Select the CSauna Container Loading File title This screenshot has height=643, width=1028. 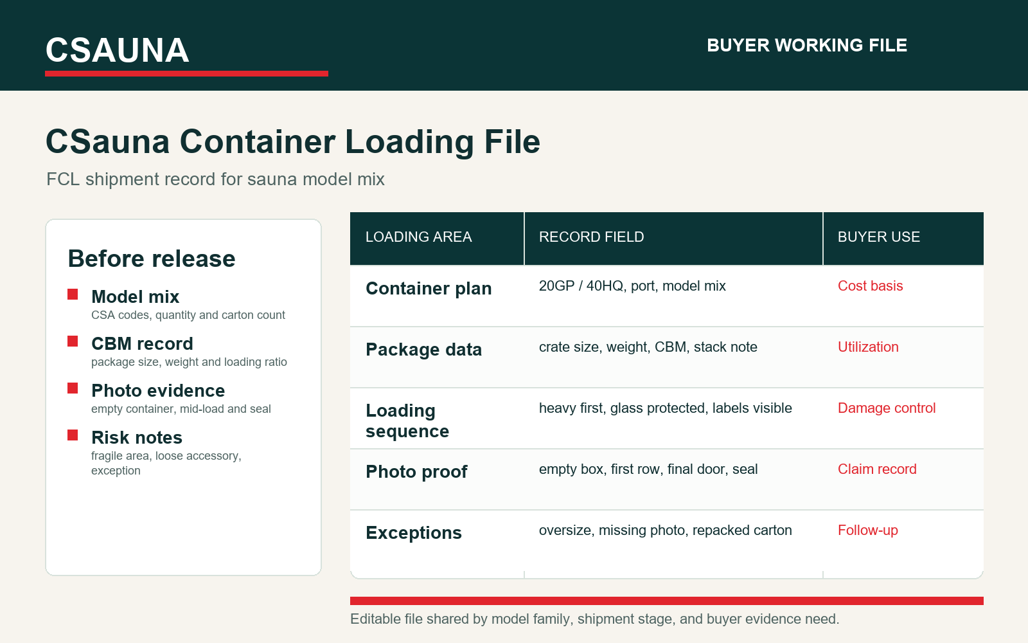click(293, 141)
